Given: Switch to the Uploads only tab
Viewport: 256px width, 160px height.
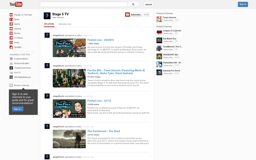Looking at the screenshot, I should click(65, 24).
